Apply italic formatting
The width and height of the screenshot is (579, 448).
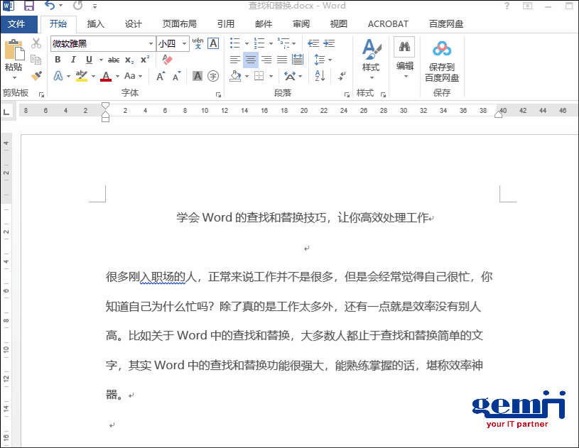pos(74,59)
